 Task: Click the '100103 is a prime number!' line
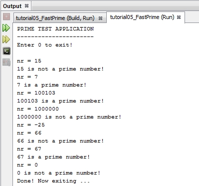tap(60, 101)
